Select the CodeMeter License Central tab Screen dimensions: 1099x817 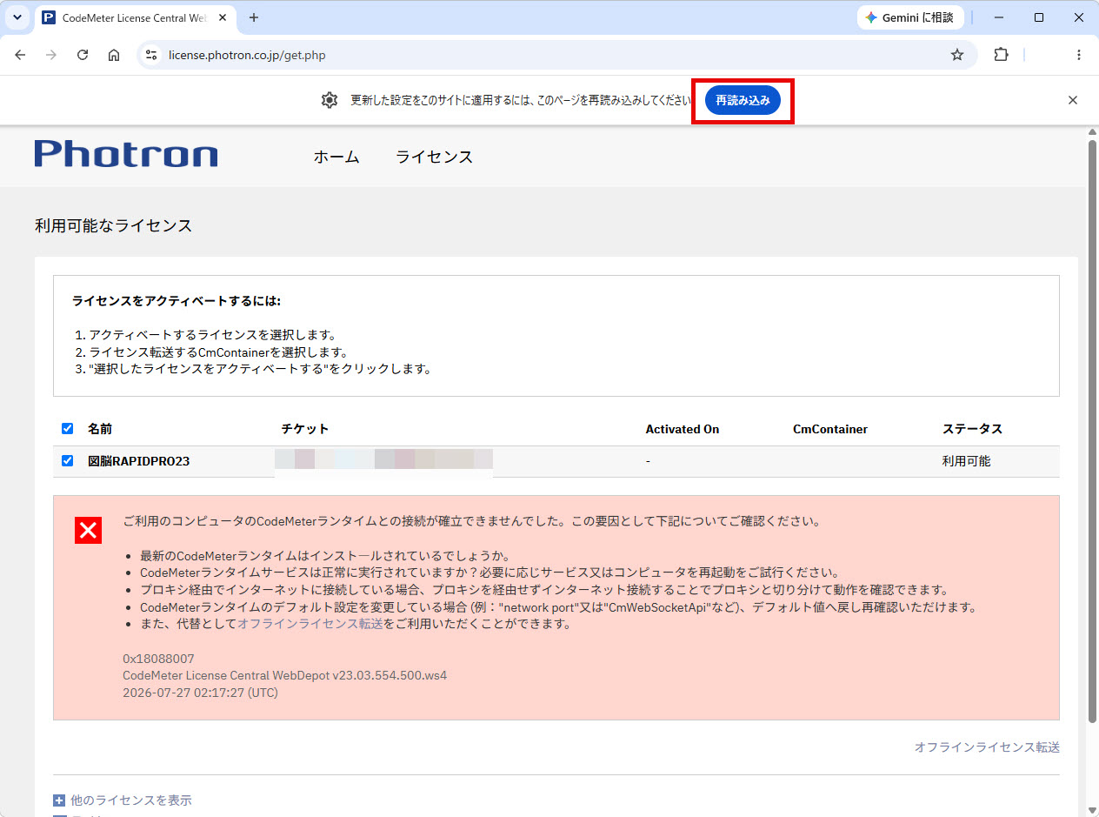pyautogui.click(x=135, y=17)
